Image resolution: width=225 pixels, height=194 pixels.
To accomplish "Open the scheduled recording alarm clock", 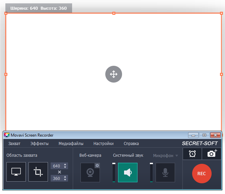I will pyautogui.click(x=192, y=154).
